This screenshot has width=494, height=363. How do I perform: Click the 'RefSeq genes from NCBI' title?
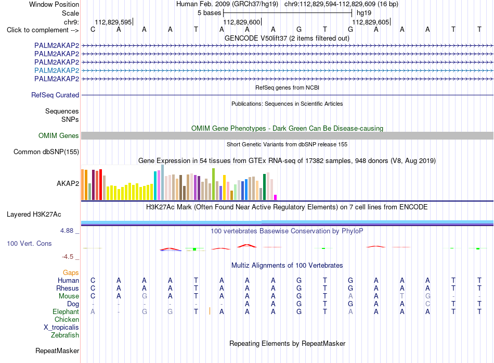[x=287, y=87]
